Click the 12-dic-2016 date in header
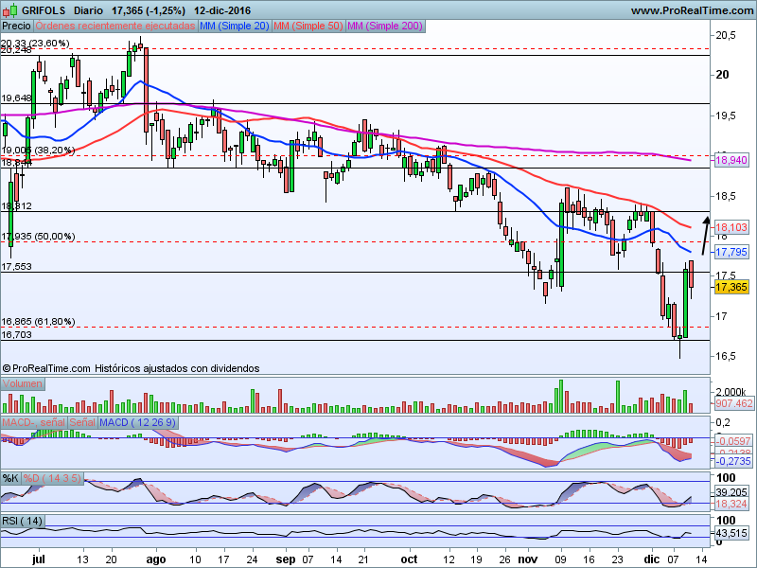Image resolution: width=757 pixels, height=568 pixels. coord(222,10)
